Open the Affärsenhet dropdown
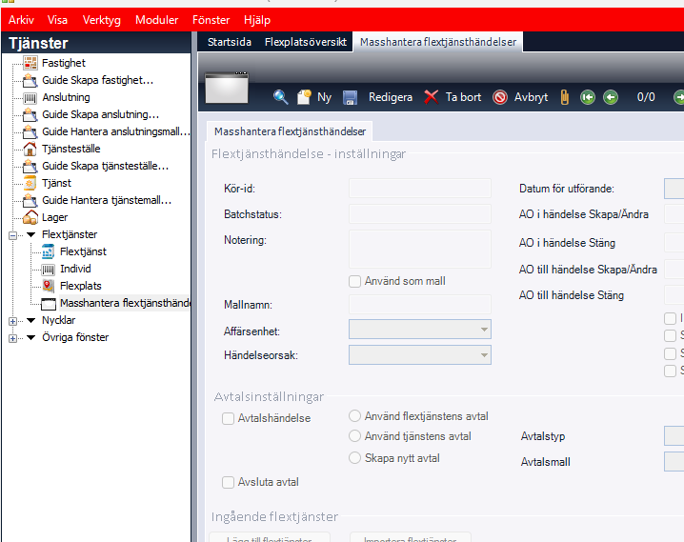Viewport: 684px width, 542px height. pyautogui.click(x=420, y=330)
